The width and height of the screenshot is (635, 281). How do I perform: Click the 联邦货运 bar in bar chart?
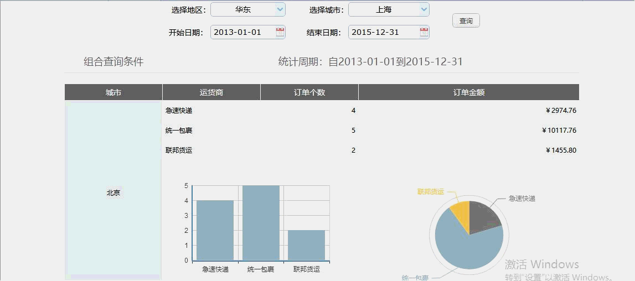[306, 245]
